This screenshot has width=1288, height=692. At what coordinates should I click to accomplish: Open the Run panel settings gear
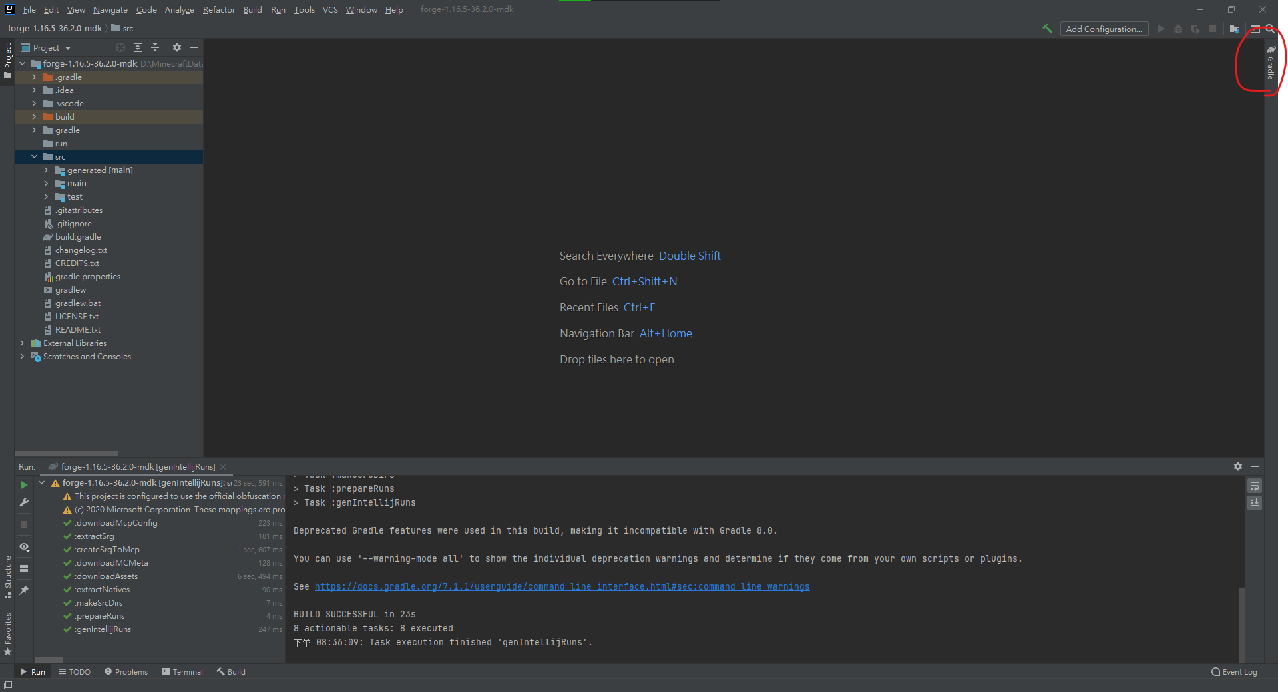[1238, 466]
